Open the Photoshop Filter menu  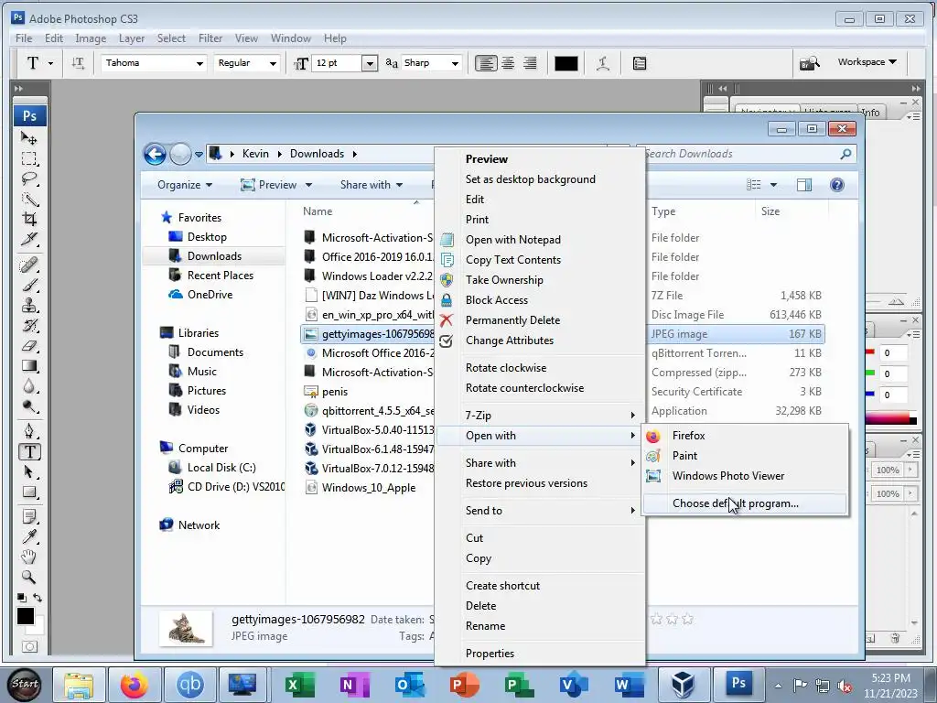click(210, 38)
